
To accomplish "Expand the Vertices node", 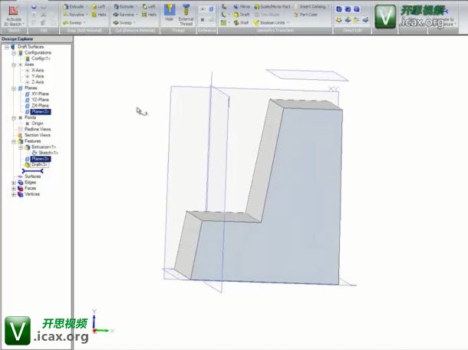I will pos(14,194).
